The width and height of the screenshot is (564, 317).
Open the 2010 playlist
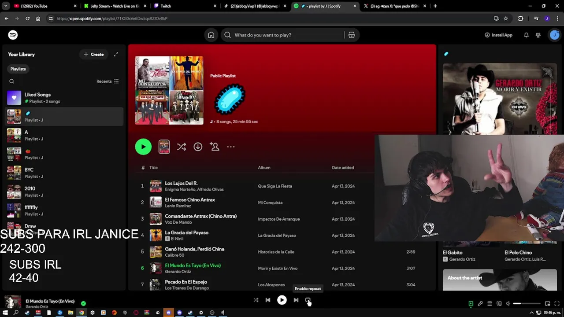click(64, 192)
